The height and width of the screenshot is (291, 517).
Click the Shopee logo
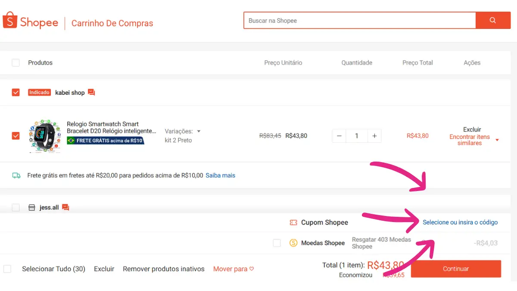pyautogui.click(x=30, y=21)
